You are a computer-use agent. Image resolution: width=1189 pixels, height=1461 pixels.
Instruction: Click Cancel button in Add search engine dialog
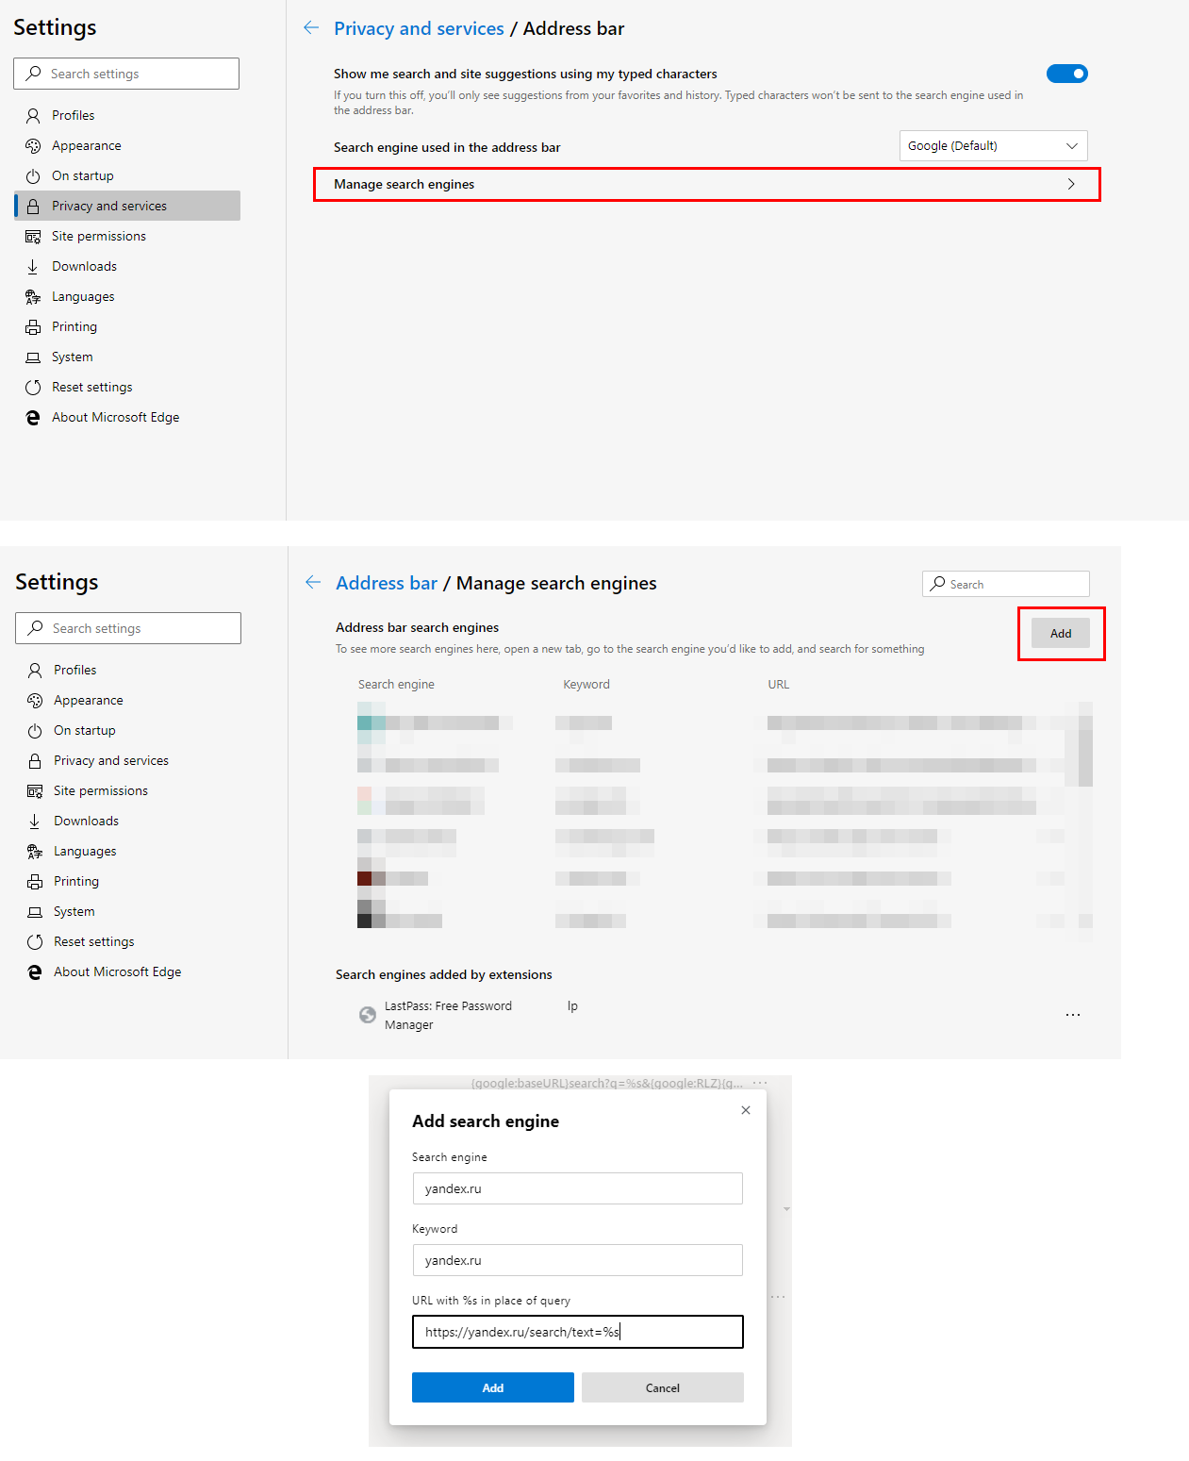663,1387
